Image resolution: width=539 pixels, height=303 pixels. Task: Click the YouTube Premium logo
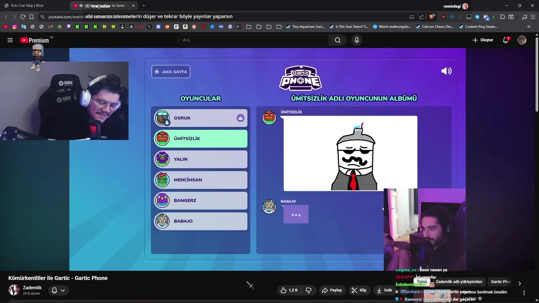[x=35, y=40]
